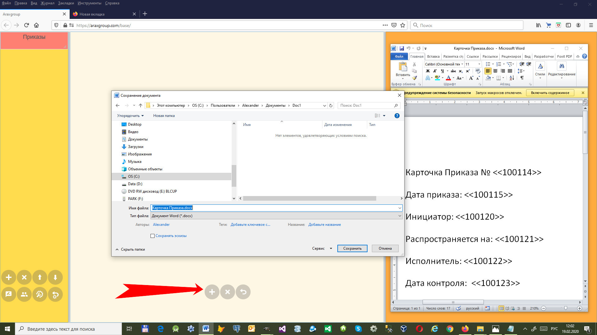The width and height of the screenshot is (597, 335).
Task: Open the Вставка ribbon tab in Word
Action: 433,56
